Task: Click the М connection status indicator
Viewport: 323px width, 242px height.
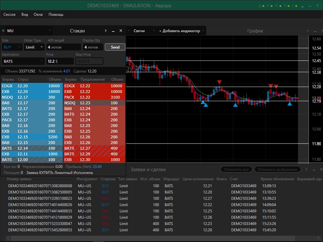Action: (278, 6)
